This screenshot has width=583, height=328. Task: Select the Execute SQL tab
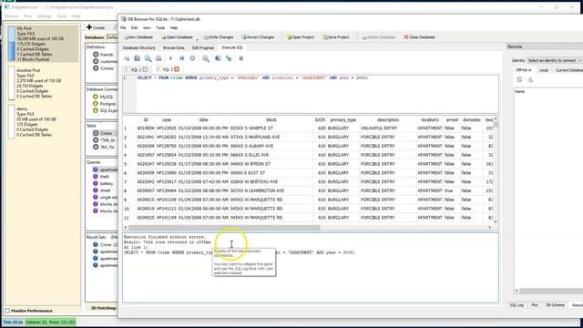232,47
